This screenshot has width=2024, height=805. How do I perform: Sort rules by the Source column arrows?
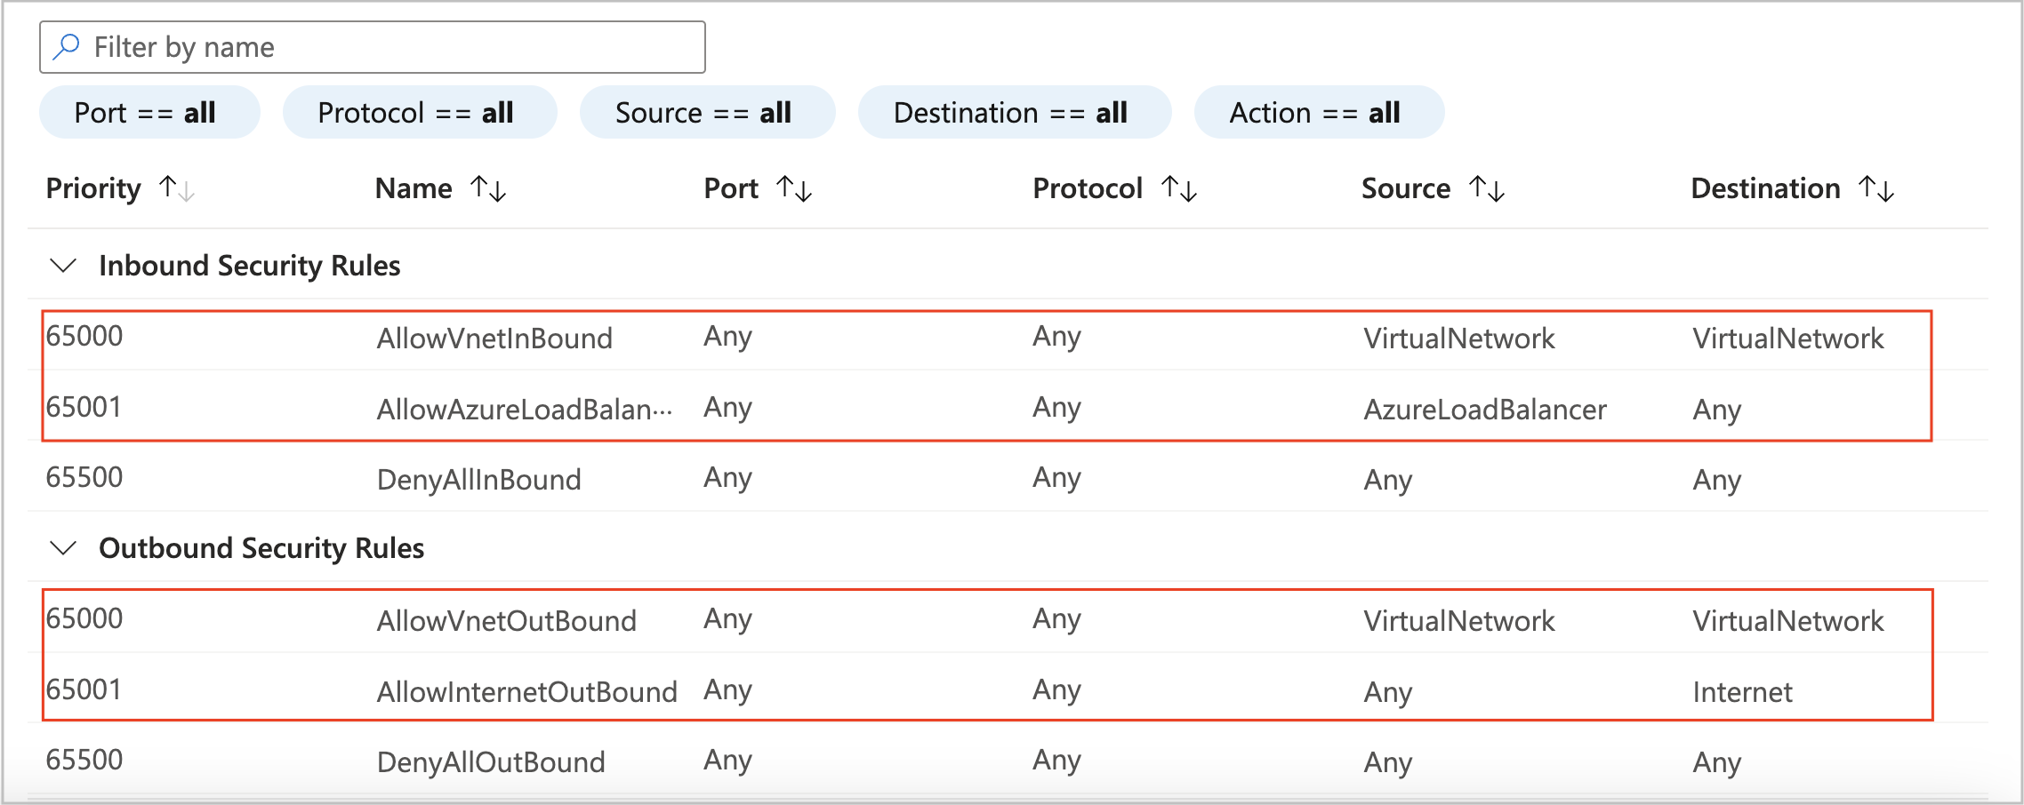click(1487, 187)
